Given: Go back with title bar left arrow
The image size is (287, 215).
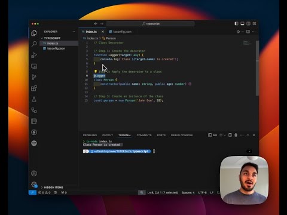Looking at the screenshot, I should pyautogui.click(x=96, y=24).
